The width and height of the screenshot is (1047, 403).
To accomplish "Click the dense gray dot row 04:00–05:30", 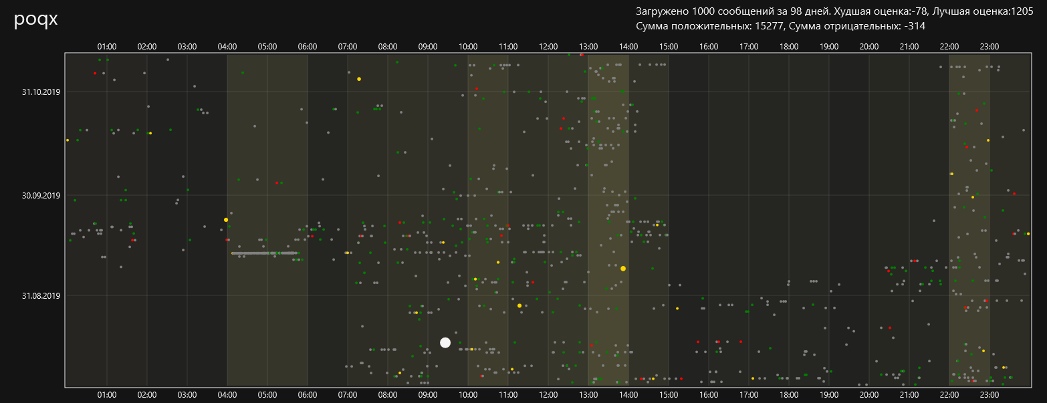I will coord(264,253).
